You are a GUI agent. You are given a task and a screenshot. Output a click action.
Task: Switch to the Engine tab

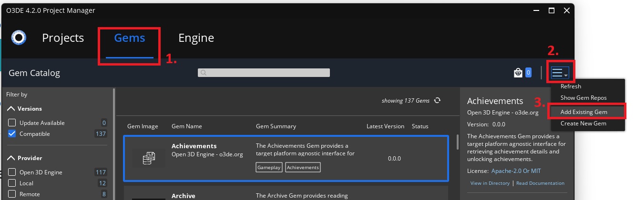click(x=196, y=38)
